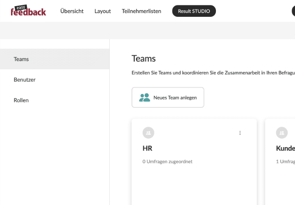Screen dimensions: 295x205
Task: Click the easyfeedback logo
Action: click(28, 11)
